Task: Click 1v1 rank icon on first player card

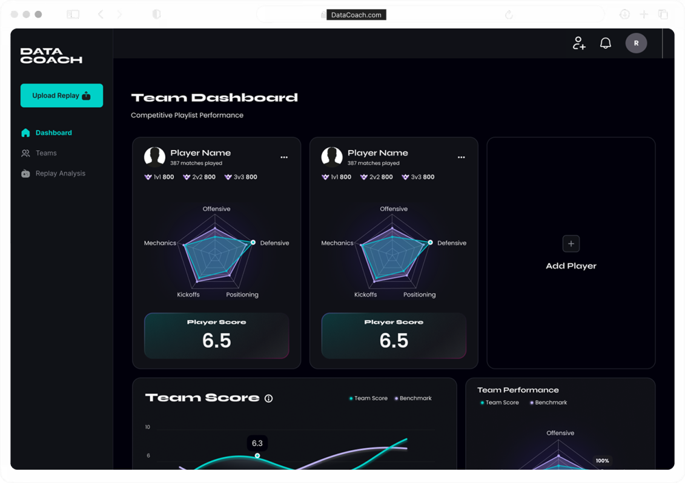Action: tap(148, 177)
